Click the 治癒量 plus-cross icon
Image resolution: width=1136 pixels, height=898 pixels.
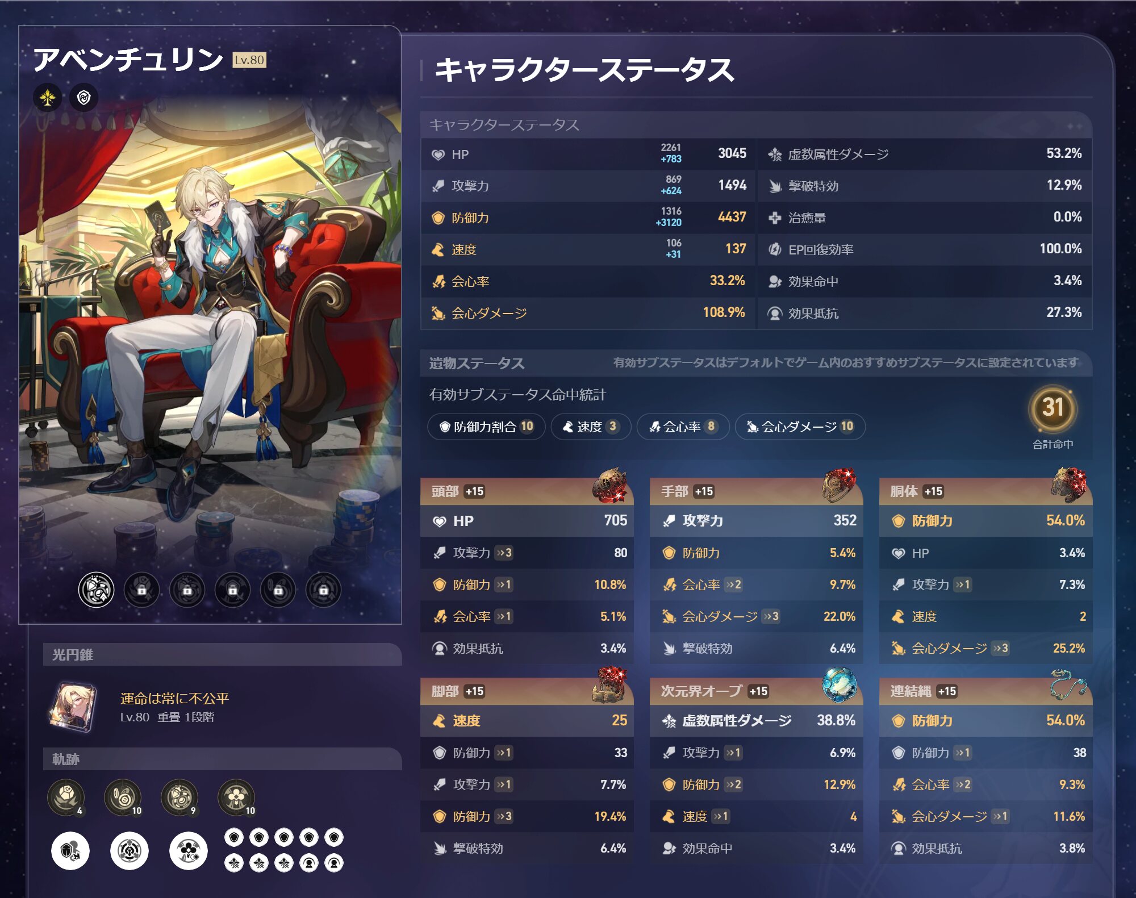coord(775,218)
